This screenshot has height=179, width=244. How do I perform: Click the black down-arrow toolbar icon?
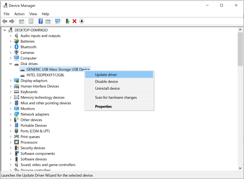(x=82, y=21)
